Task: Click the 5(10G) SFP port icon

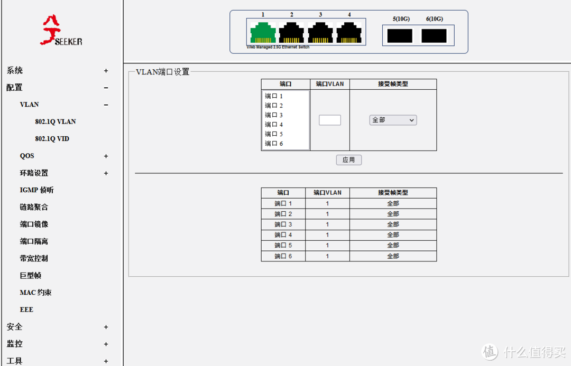Action: tap(400, 36)
